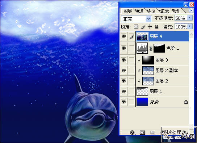Hide the 图层 3 layer
The width and height of the screenshot is (197, 143).
(124, 60)
